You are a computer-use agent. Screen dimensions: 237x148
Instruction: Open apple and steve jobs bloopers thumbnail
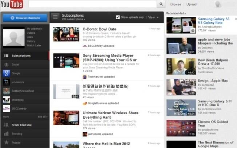click(x=181, y=46)
